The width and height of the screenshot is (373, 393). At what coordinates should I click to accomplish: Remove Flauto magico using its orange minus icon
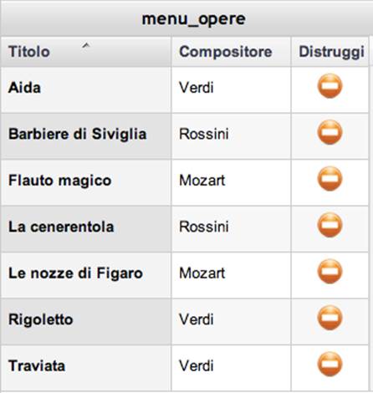(x=330, y=179)
